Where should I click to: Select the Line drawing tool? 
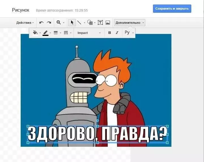coord(79,23)
